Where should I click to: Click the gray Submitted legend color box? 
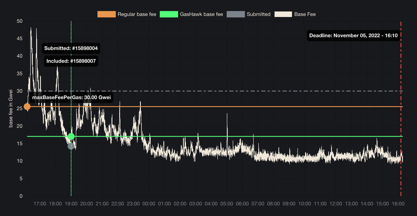click(x=235, y=14)
